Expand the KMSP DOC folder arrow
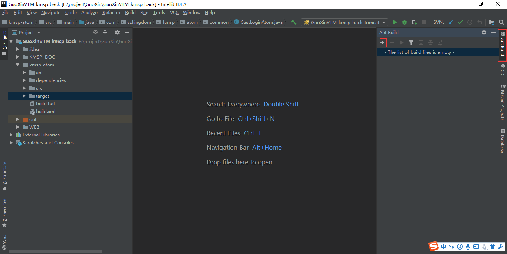The image size is (507, 254). (18, 57)
